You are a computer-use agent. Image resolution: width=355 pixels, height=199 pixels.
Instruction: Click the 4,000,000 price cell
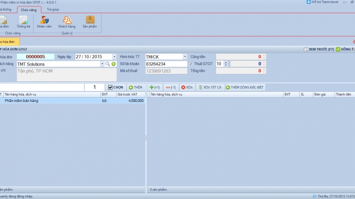pyautogui.click(x=131, y=101)
